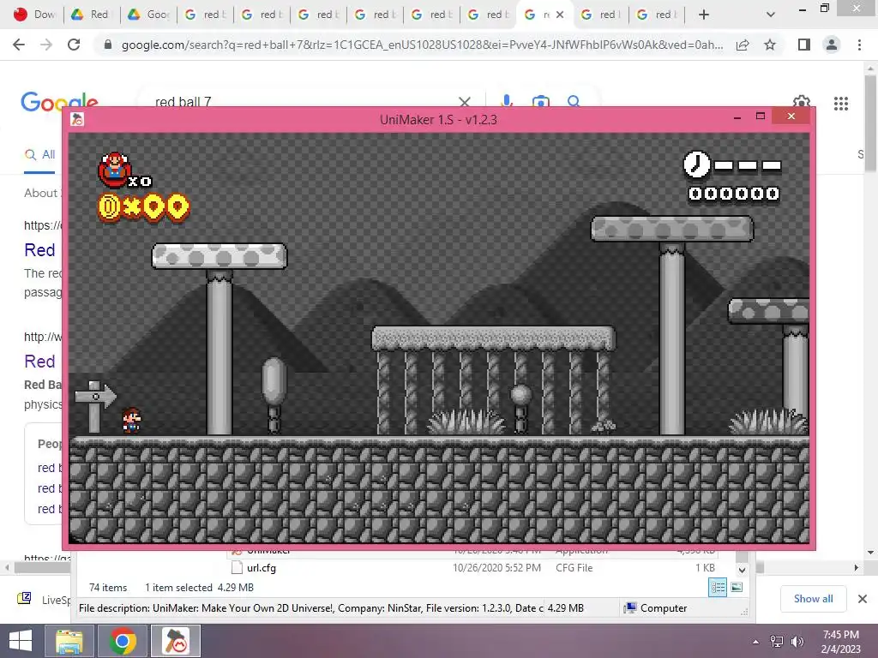Show hidden system tray icons
This screenshot has width=878, height=658.
point(755,641)
